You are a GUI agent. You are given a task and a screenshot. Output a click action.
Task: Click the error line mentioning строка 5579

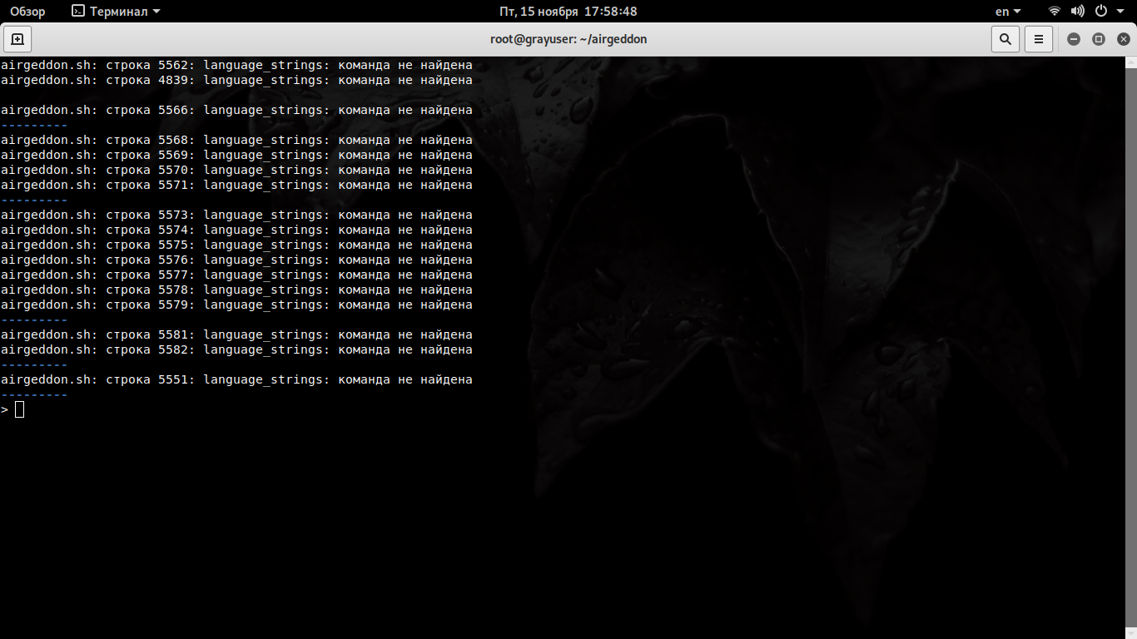(236, 305)
